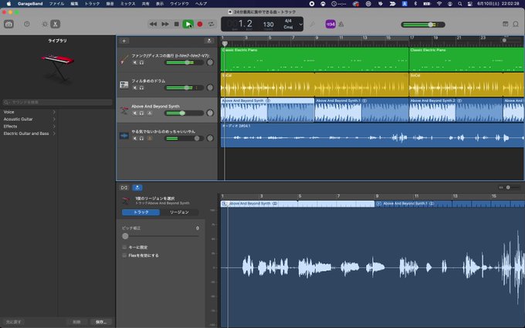The image size is (525, 328).
Task: Open the LCD display mode dropdown arrow
Action: (300, 24)
